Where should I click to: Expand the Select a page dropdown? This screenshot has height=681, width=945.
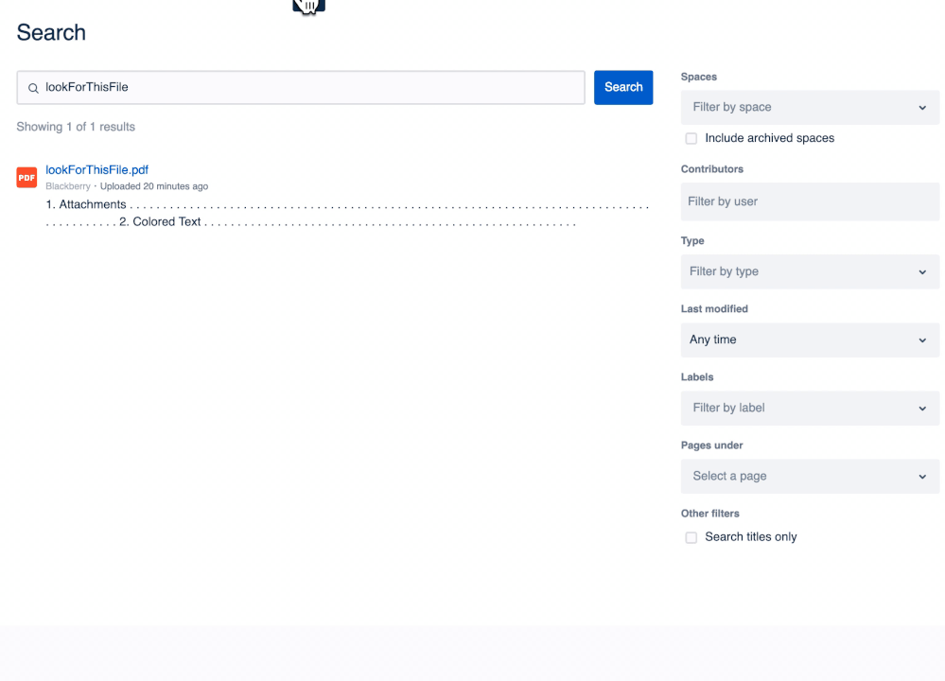pyautogui.click(x=810, y=476)
